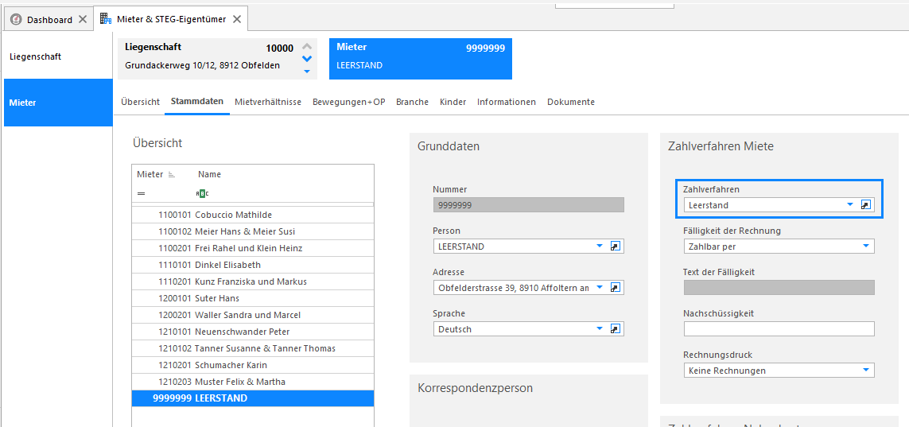Select row 1110101 Dinkel Elisabeth
The height and width of the screenshot is (427, 909).
[x=253, y=265]
